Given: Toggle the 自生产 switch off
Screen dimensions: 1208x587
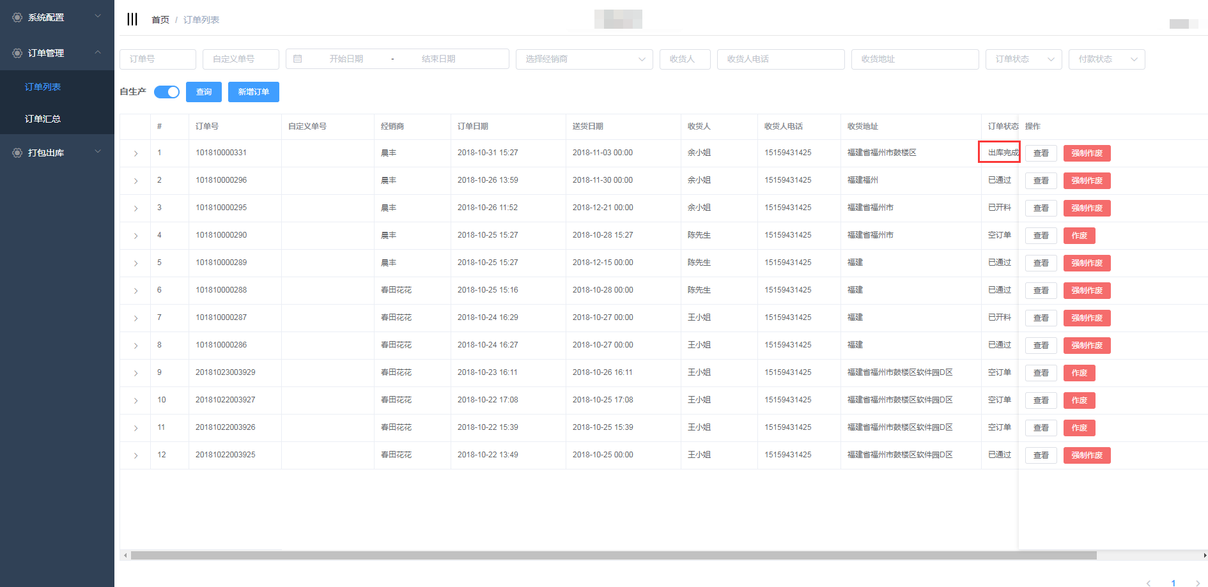Looking at the screenshot, I should [x=167, y=92].
